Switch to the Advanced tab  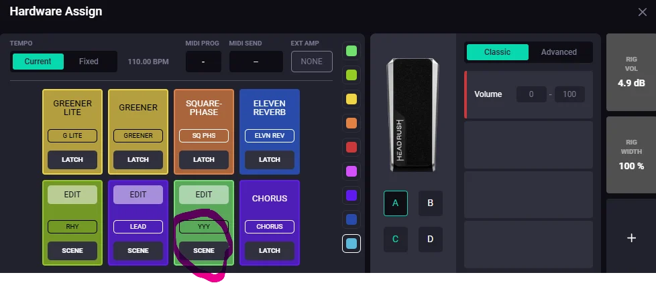[x=559, y=52]
